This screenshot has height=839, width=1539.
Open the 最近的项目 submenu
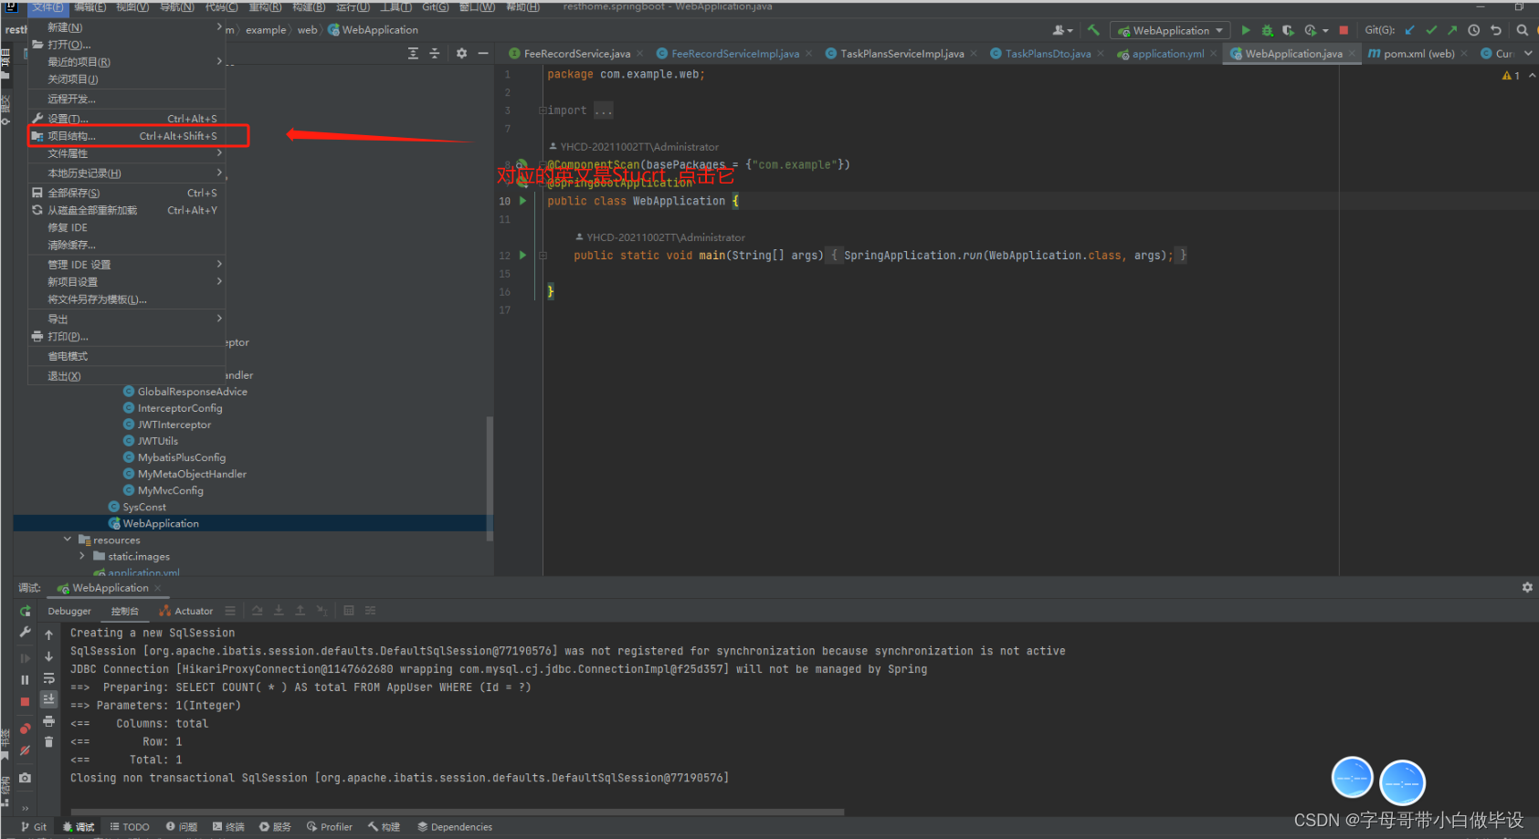click(126, 62)
